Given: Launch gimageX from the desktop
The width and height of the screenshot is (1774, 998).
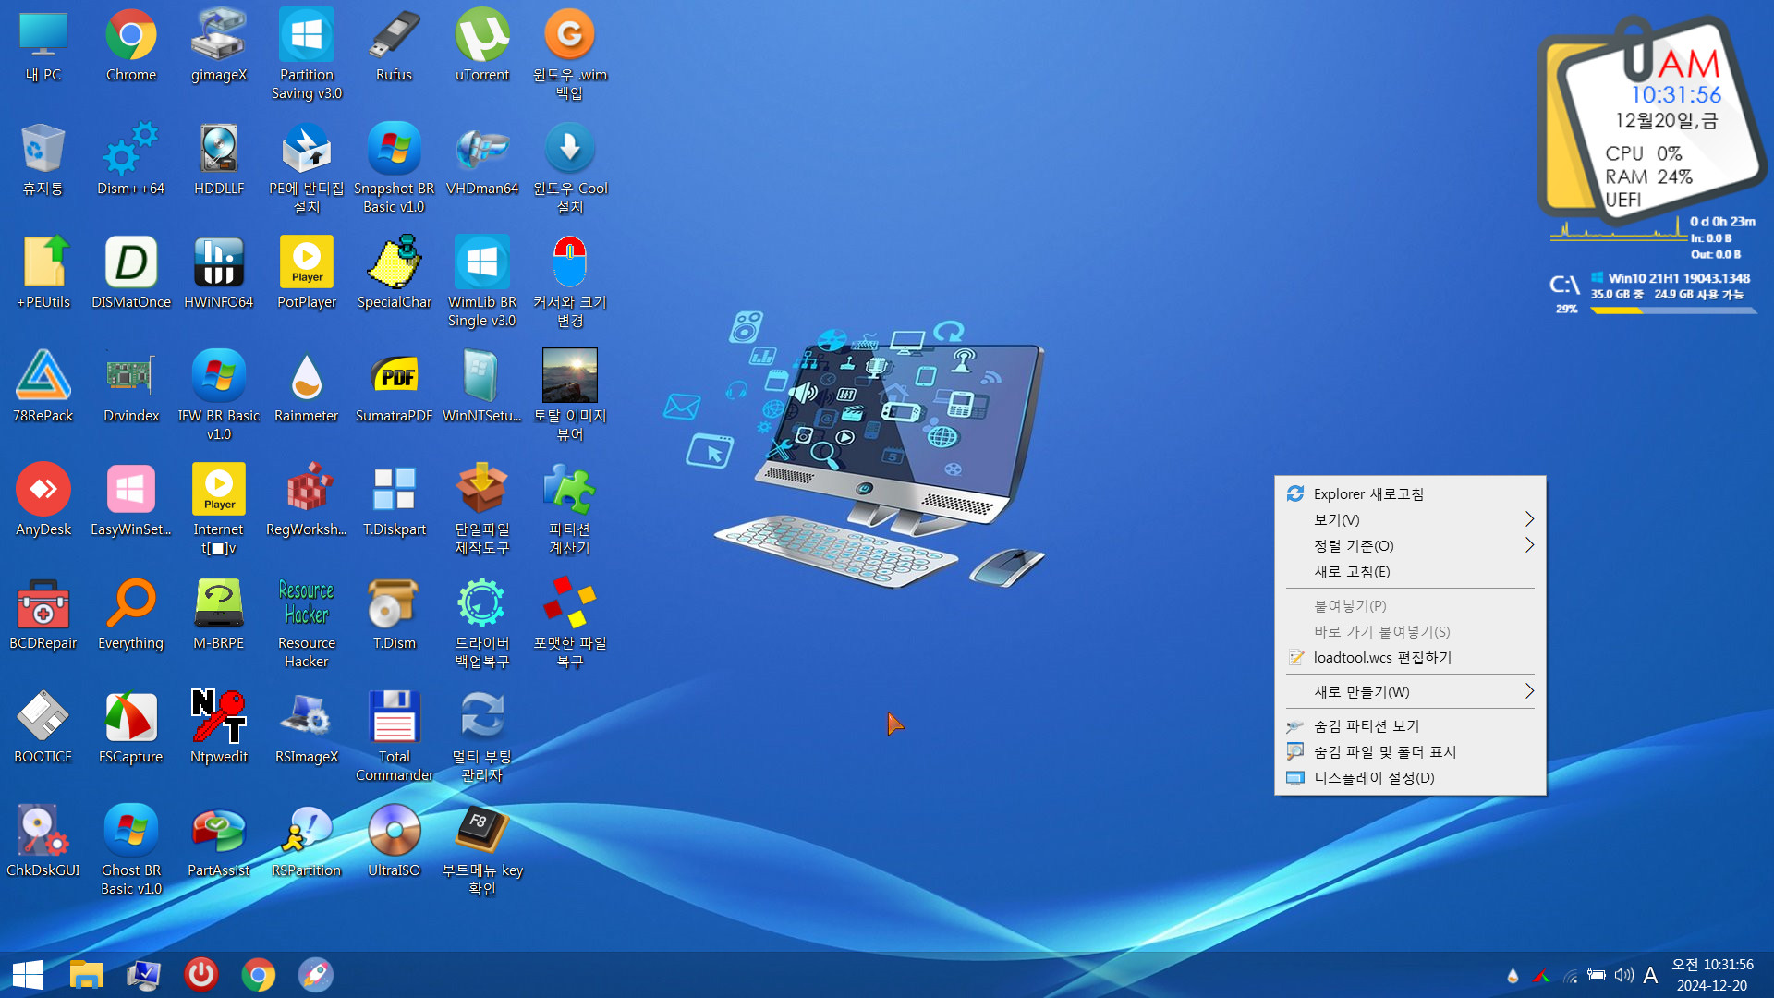Looking at the screenshot, I should pyautogui.click(x=219, y=45).
